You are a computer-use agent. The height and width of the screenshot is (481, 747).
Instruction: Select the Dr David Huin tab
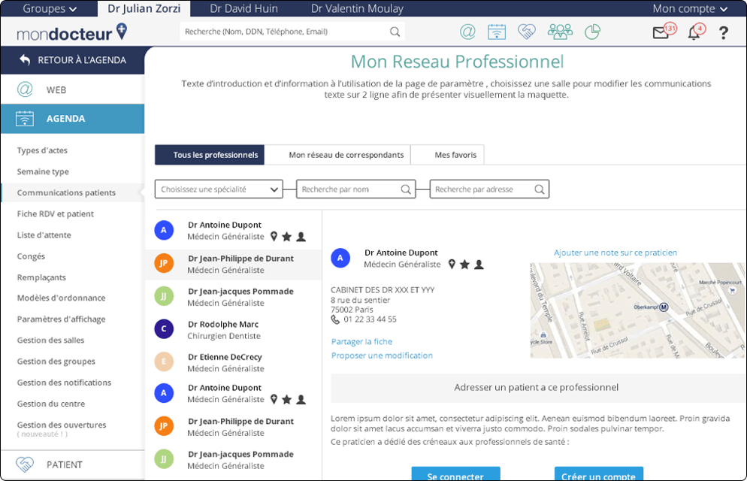243,9
